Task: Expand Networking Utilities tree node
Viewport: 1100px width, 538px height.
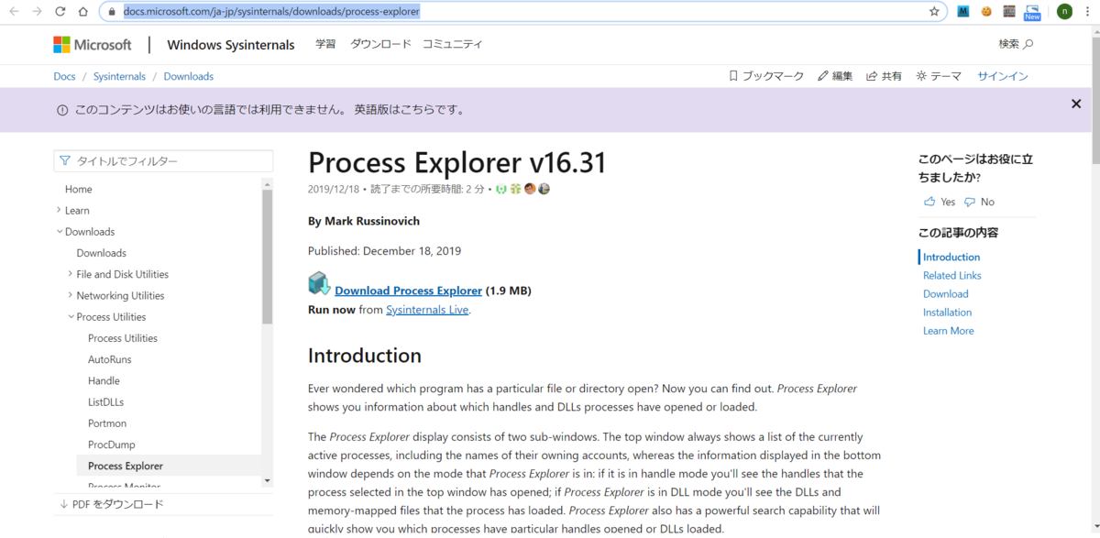Action: pos(71,295)
